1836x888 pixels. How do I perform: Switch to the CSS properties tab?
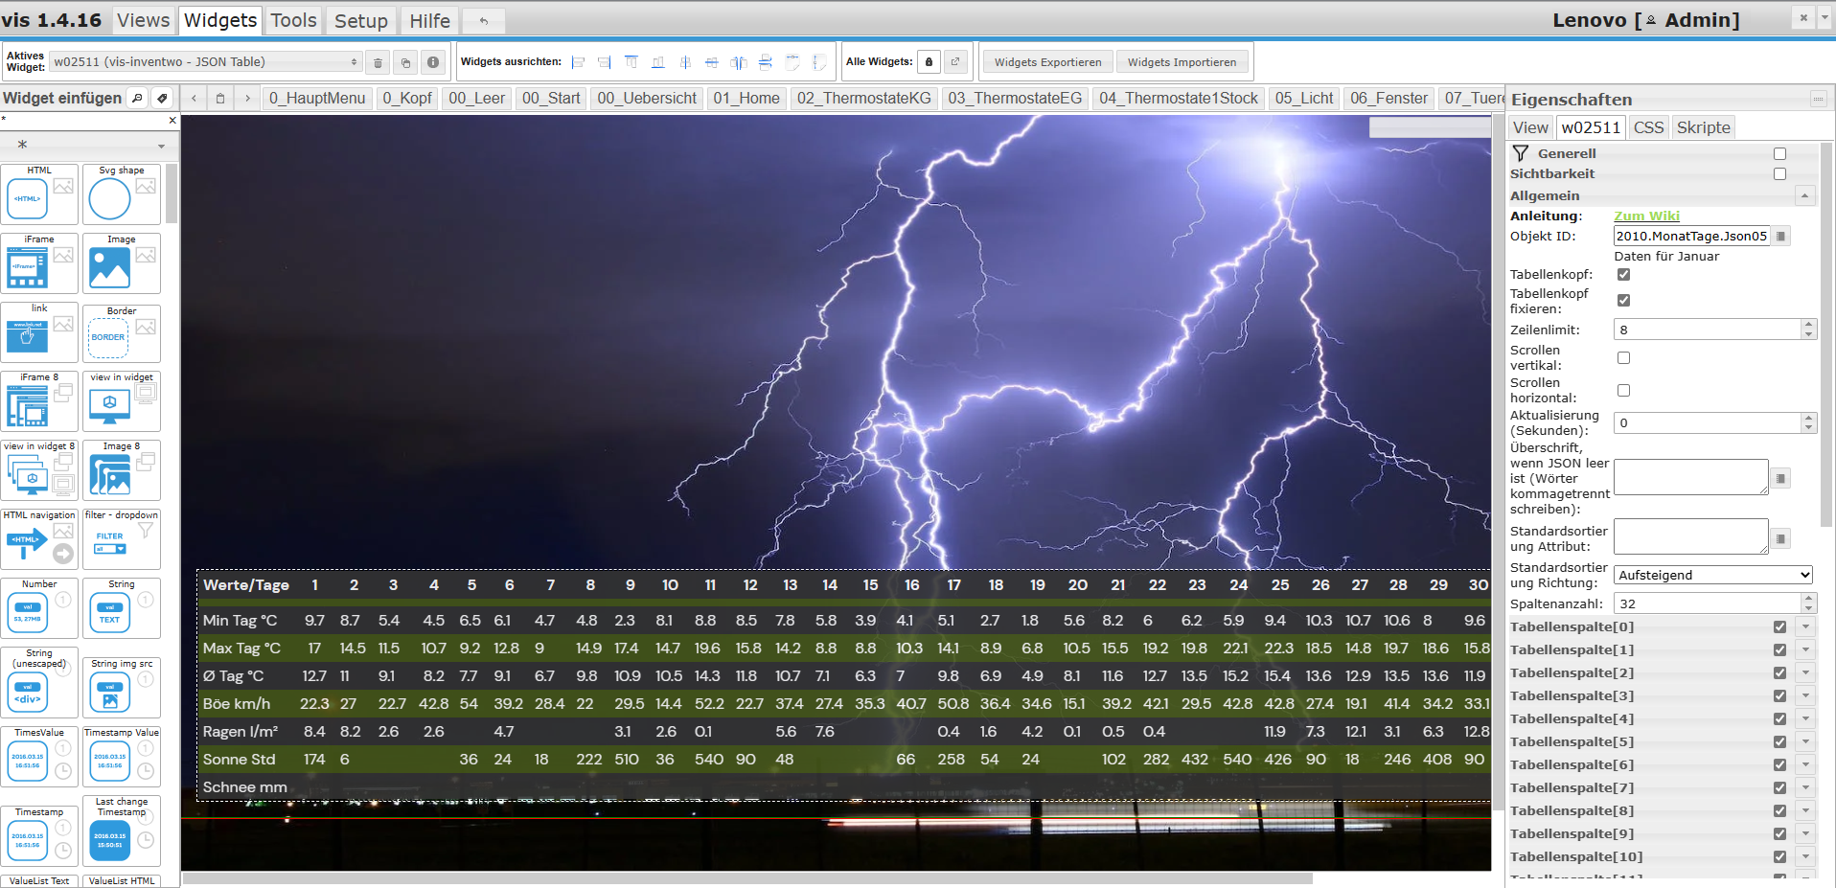pyautogui.click(x=1648, y=127)
